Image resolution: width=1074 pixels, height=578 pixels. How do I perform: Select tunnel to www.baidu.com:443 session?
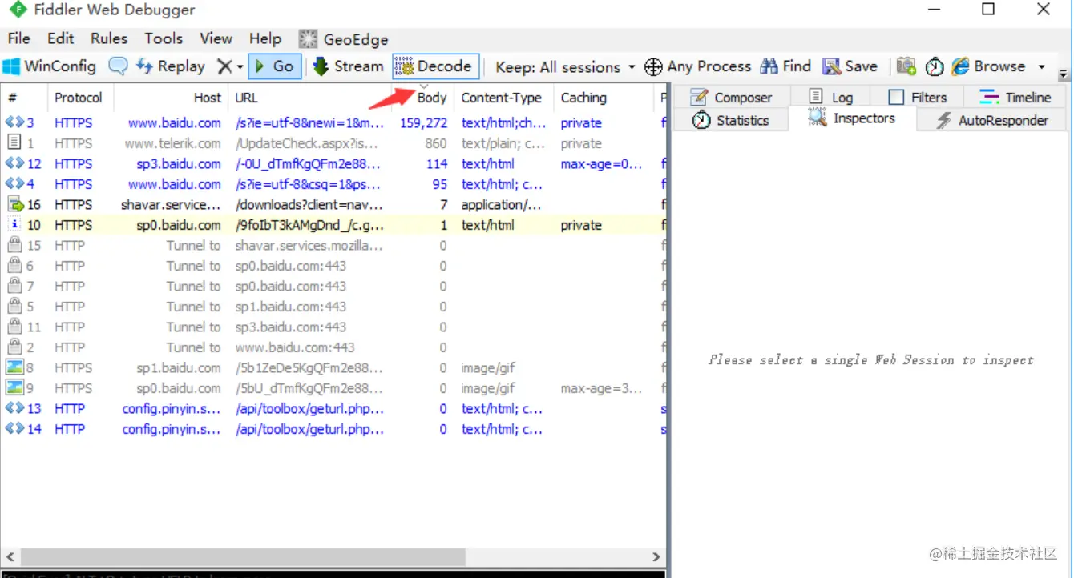(x=333, y=347)
